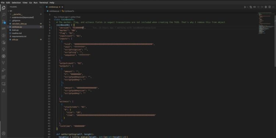Open the Edit menu
Image resolution: width=276 pixels, height=138 pixels.
point(8,3)
